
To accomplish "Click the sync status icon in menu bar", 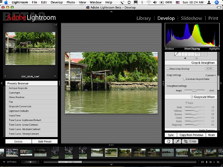I will click(129, 2).
